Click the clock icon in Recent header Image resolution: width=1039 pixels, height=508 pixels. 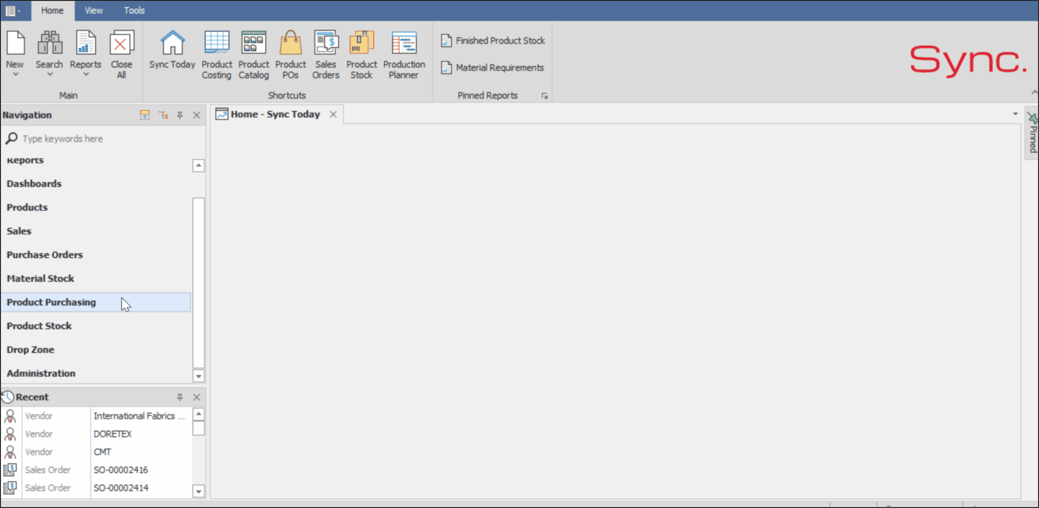coord(8,397)
